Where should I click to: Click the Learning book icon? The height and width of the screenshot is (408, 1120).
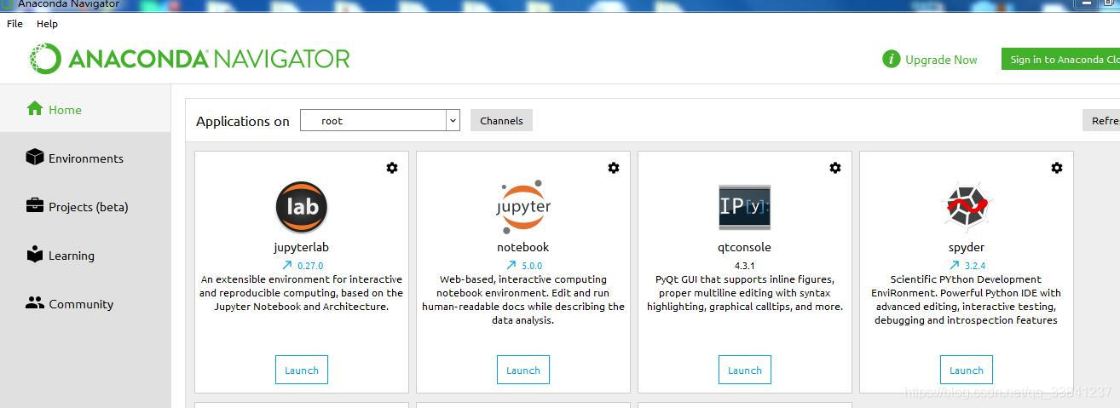(x=35, y=254)
